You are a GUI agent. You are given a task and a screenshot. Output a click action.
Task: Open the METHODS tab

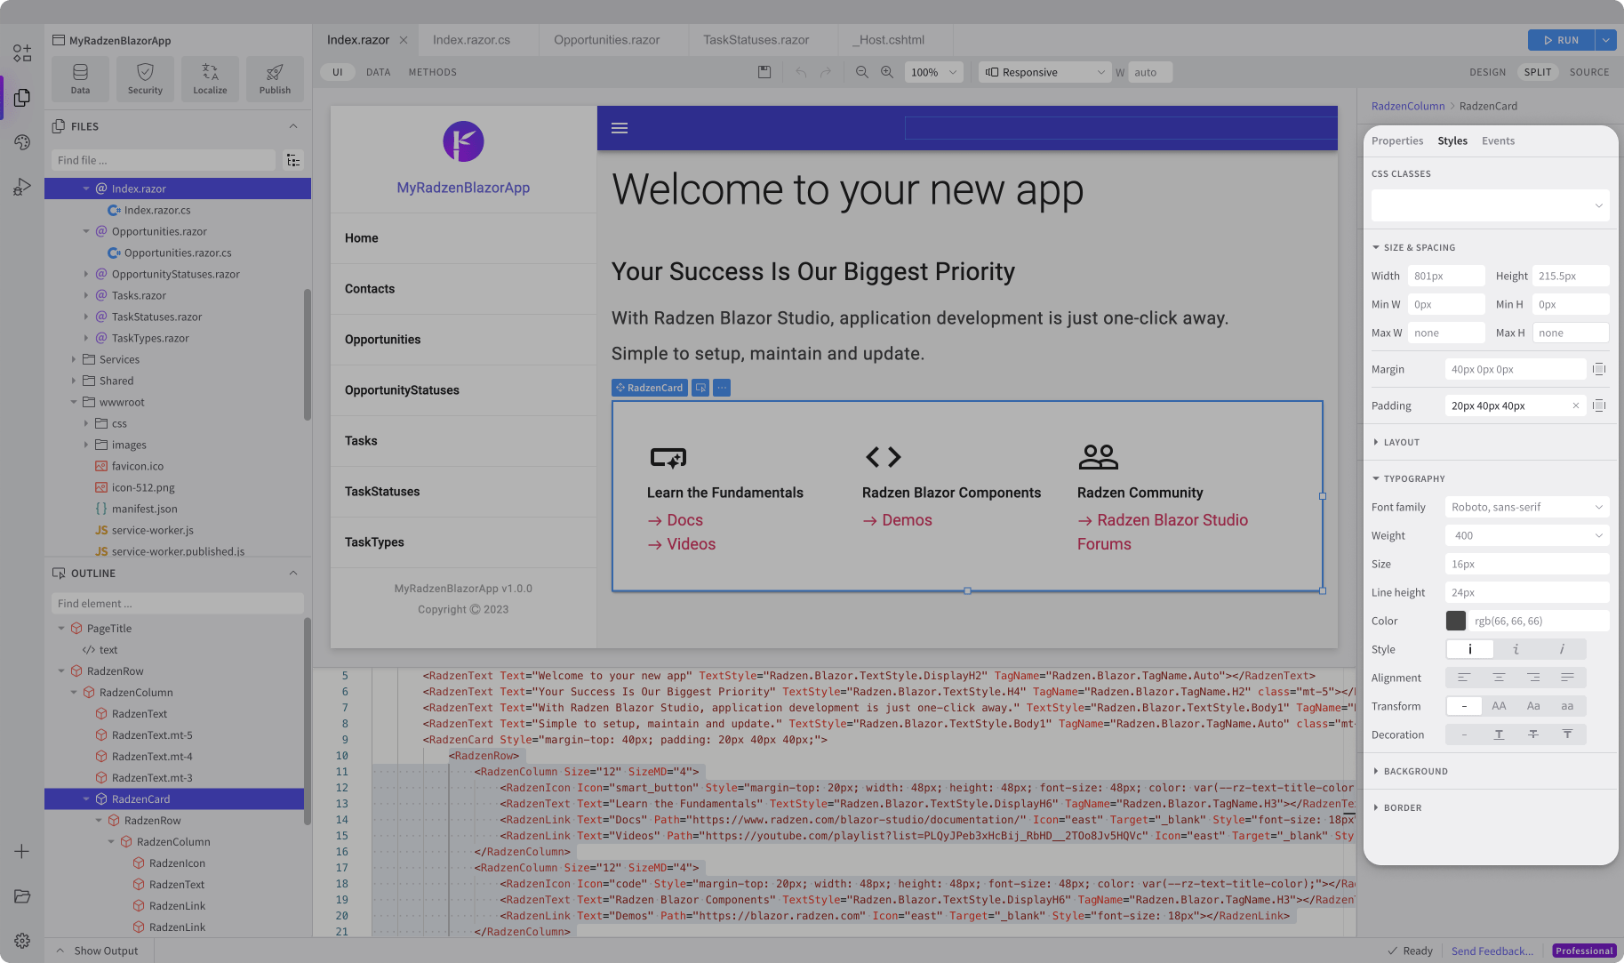432,72
